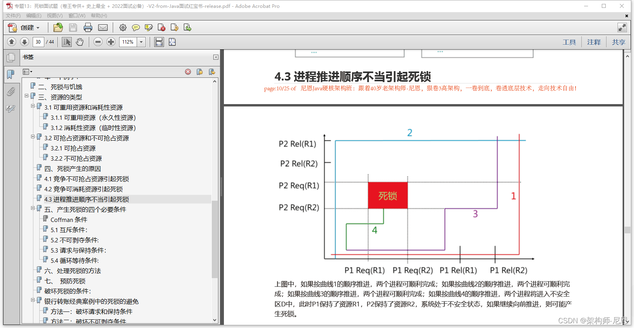Image resolution: width=634 pixels, height=328 pixels.
Task: Select bookmark Coffman 条件
Action: [69, 220]
